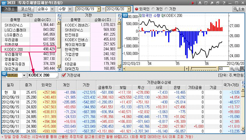Open the 순매수 dropdown
This screenshot has height=140, width=246.
click(x=52, y=9)
